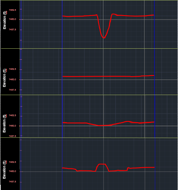Click the 7457.5 tick label of the trapezoid-bump profile
The width and height of the screenshot is (178, 190).
(12, 182)
